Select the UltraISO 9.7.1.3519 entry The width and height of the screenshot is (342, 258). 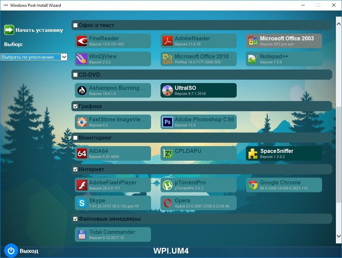198,90
